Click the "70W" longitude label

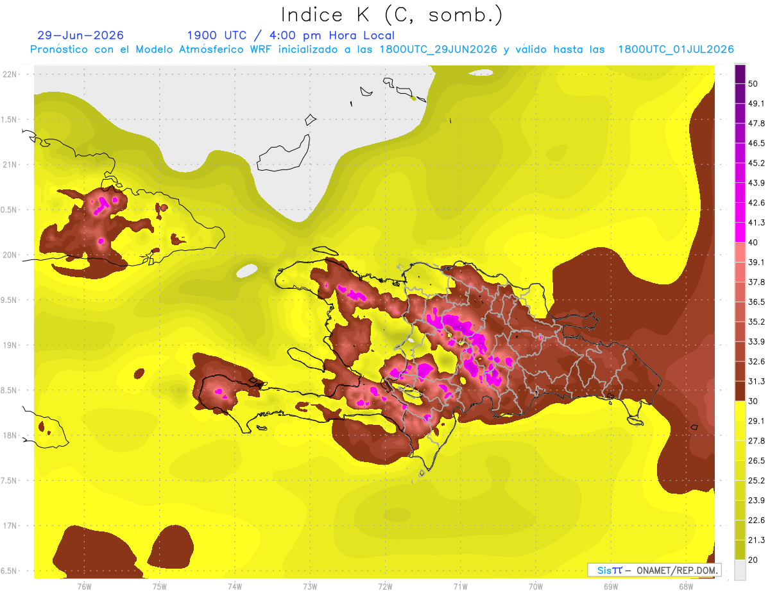[x=536, y=586]
